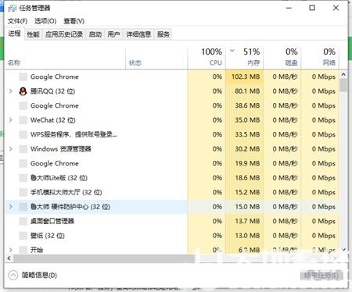Image resolution: width=352 pixels, height=292 pixels.
Task: Click the Tencent QQ penguin icon
Action: click(23, 91)
